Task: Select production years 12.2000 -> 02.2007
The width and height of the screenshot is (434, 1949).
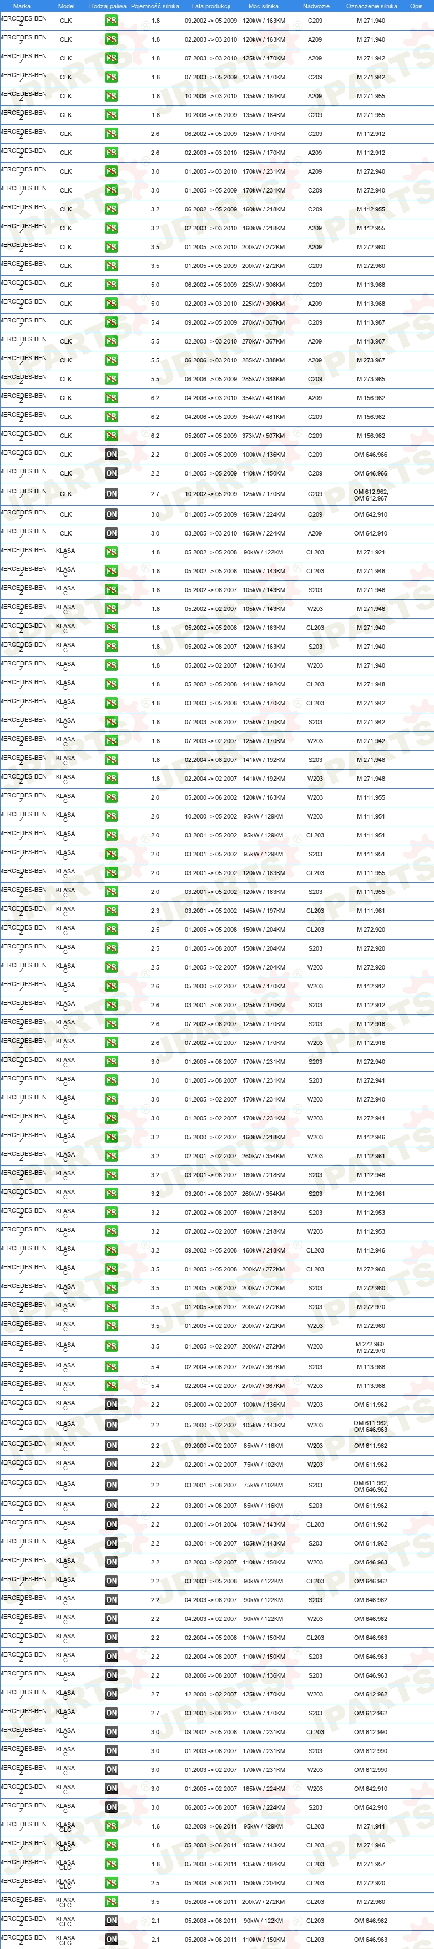Action: (211, 1695)
